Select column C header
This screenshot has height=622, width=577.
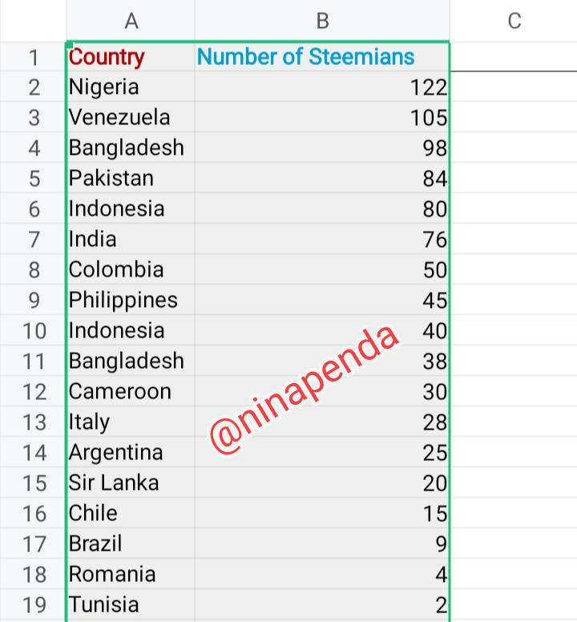tap(514, 21)
